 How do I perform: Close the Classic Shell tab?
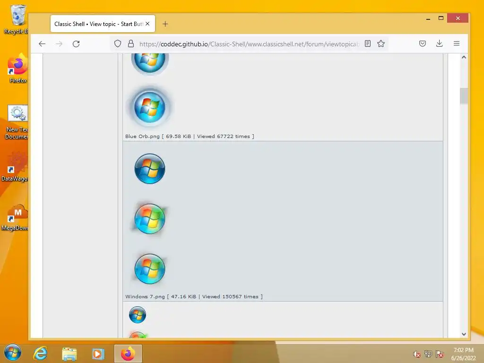147,24
